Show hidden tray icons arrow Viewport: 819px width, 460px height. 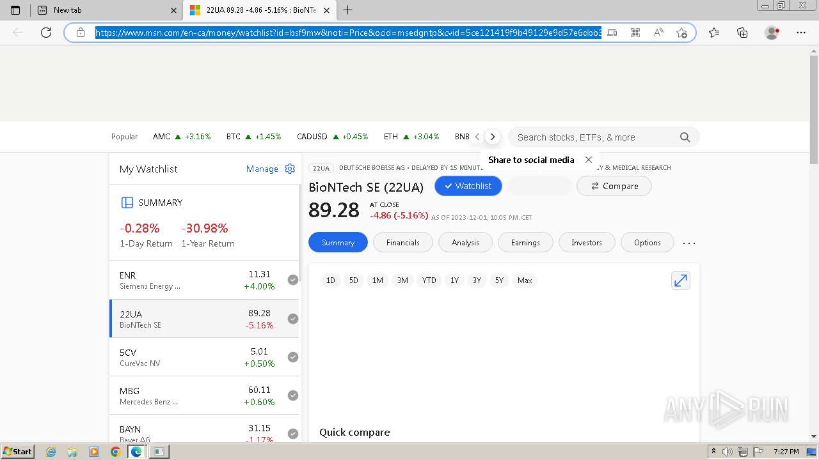(x=713, y=452)
